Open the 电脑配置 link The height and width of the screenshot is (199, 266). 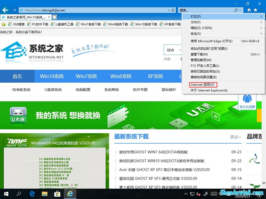(83, 90)
